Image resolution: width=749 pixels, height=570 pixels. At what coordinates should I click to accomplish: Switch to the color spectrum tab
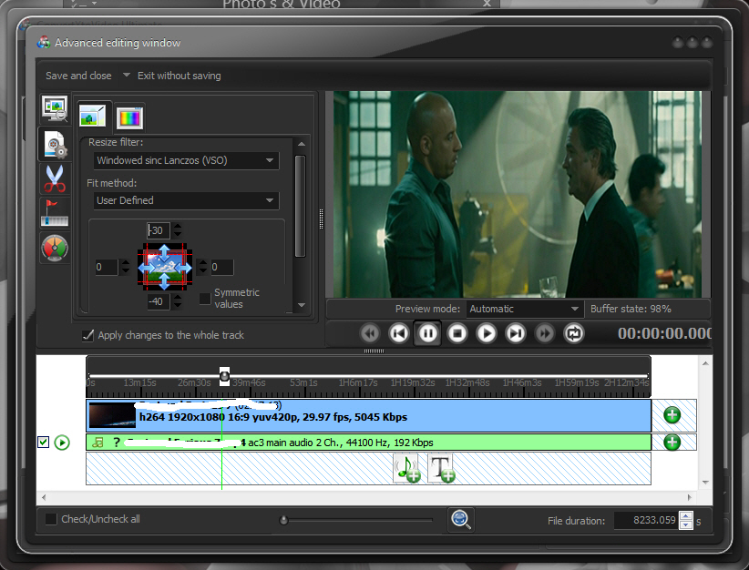pyautogui.click(x=130, y=117)
